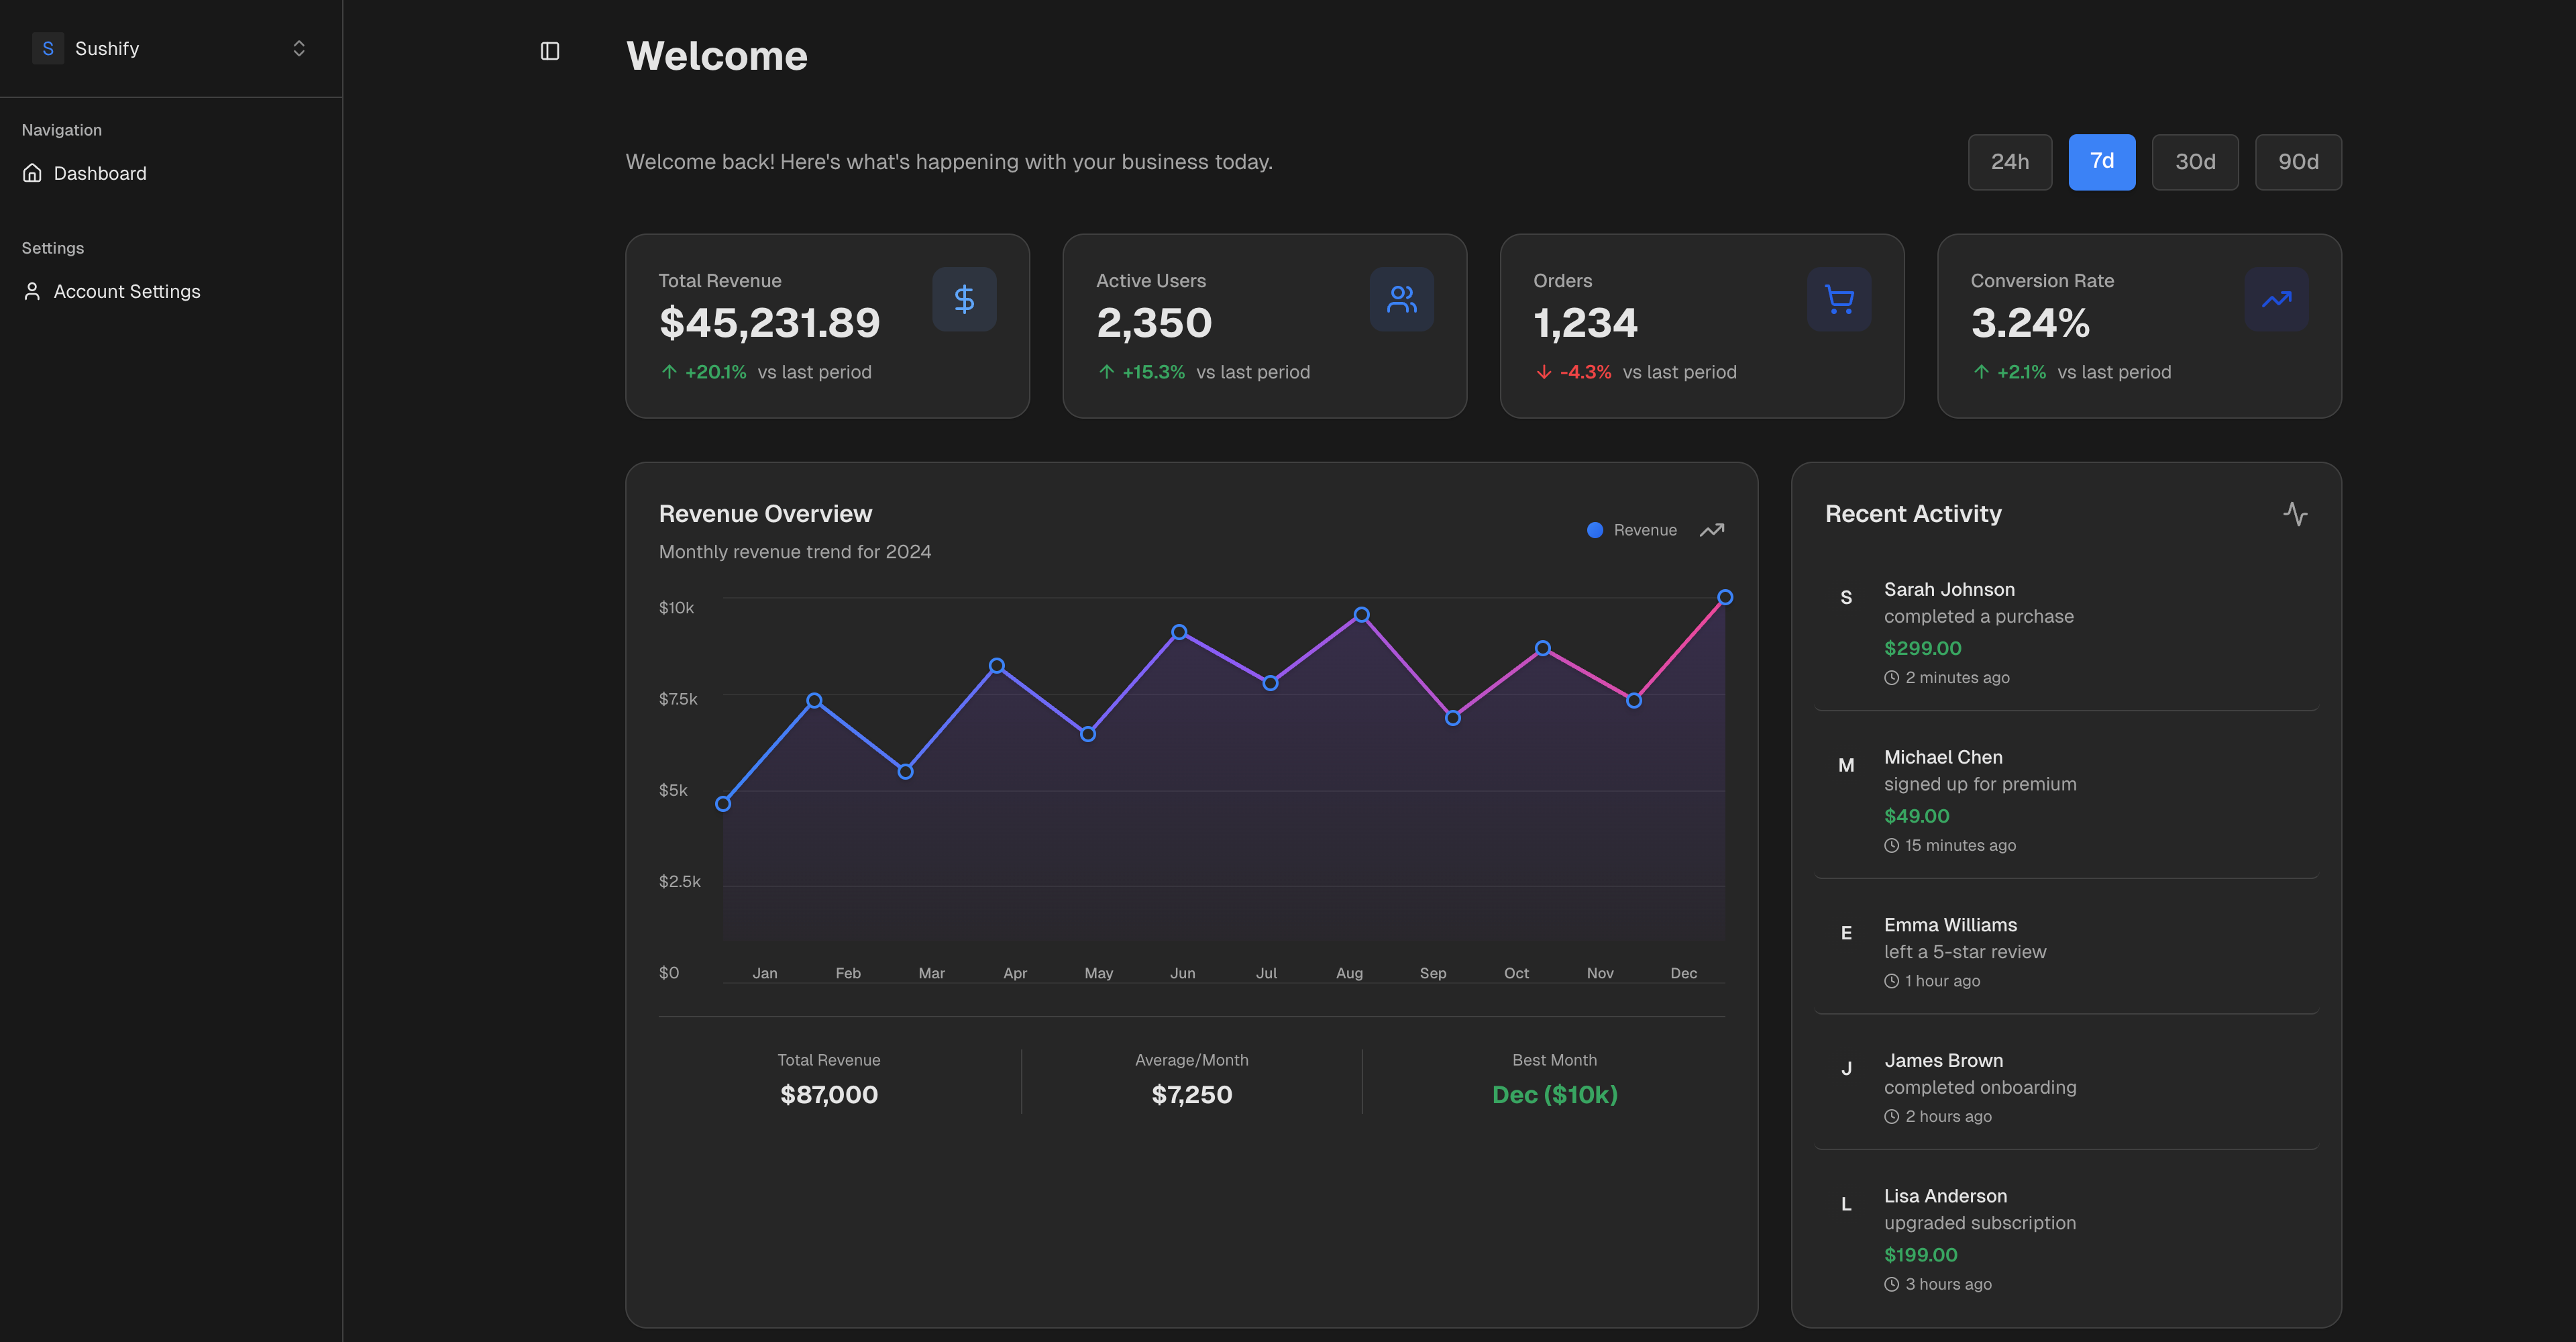Open Account Settings in sidebar

(x=127, y=291)
